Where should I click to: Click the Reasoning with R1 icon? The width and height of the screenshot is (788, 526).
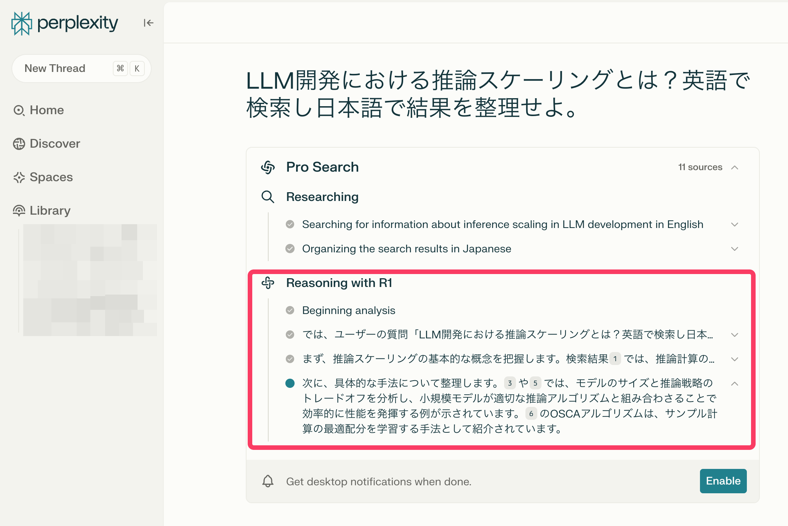click(x=268, y=283)
